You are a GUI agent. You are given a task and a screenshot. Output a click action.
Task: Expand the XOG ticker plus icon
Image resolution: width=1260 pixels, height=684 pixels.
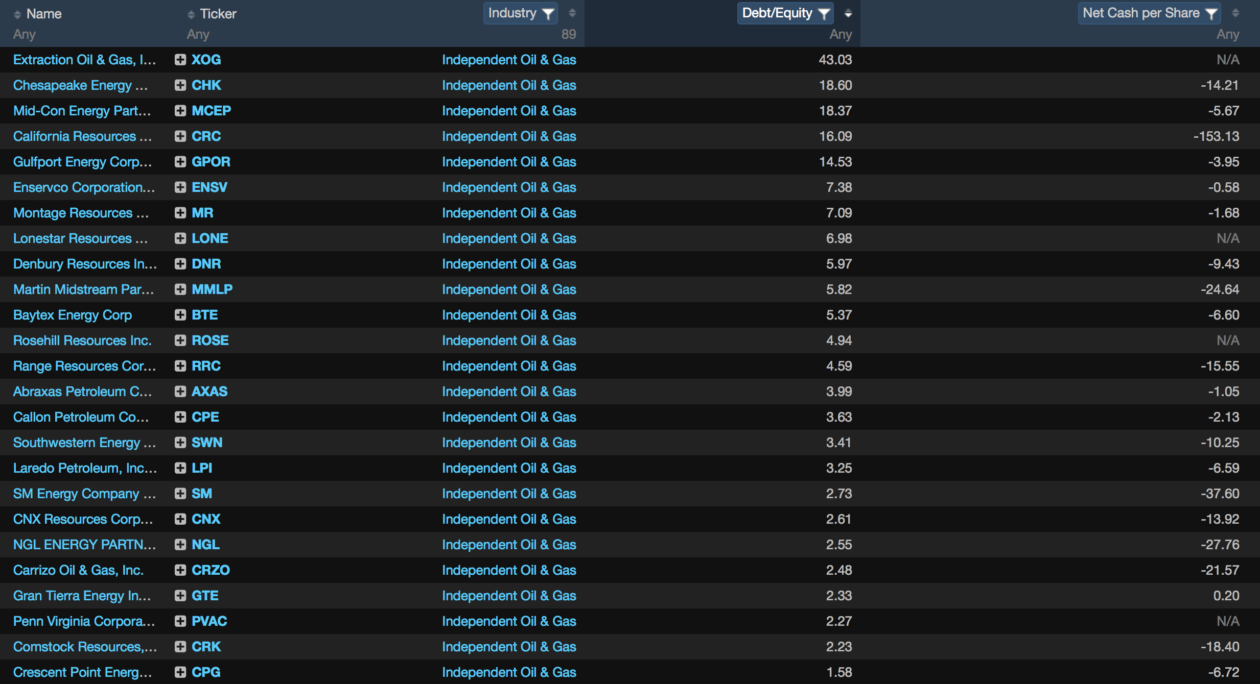coord(180,60)
